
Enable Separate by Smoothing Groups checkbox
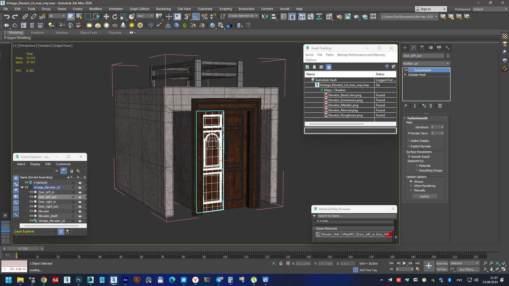(417, 170)
